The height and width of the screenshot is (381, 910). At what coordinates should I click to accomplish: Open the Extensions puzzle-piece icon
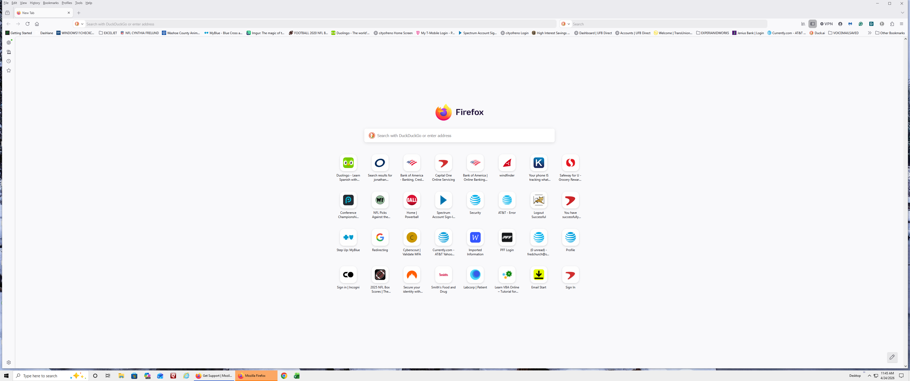pyautogui.click(x=892, y=24)
